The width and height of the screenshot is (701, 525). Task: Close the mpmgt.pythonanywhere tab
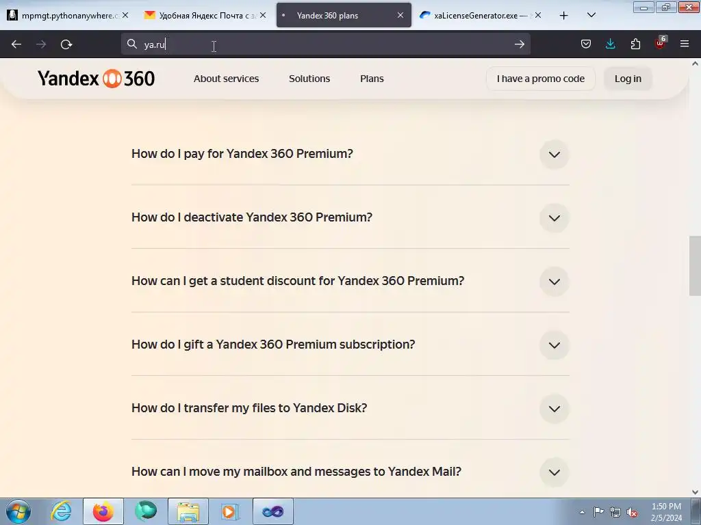click(125, 15)
